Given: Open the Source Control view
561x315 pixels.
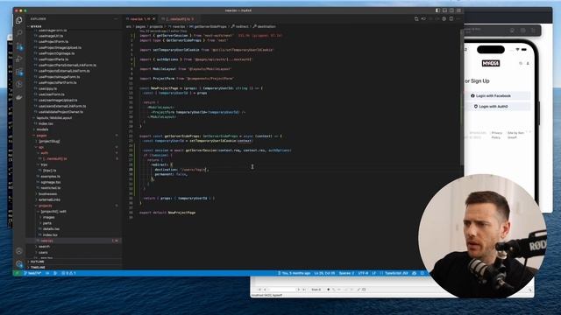Looking at the screenshot, I should (19, 46).
